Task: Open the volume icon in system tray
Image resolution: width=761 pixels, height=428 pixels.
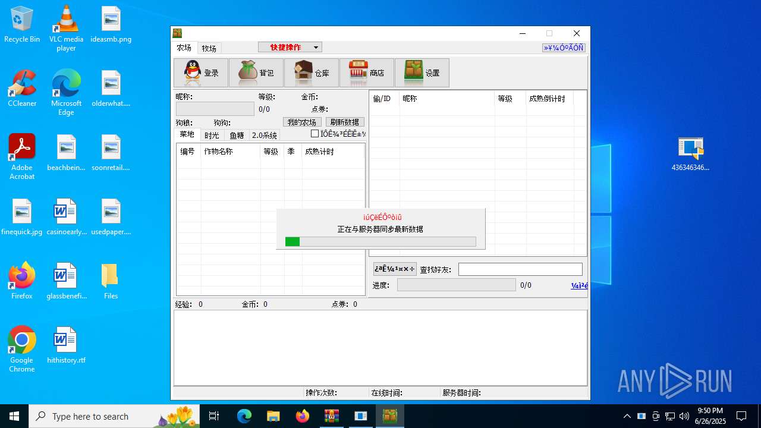Action: point(684,416)
